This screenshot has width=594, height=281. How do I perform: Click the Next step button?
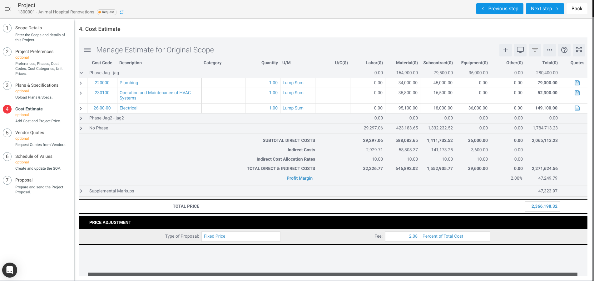(545, 9)
